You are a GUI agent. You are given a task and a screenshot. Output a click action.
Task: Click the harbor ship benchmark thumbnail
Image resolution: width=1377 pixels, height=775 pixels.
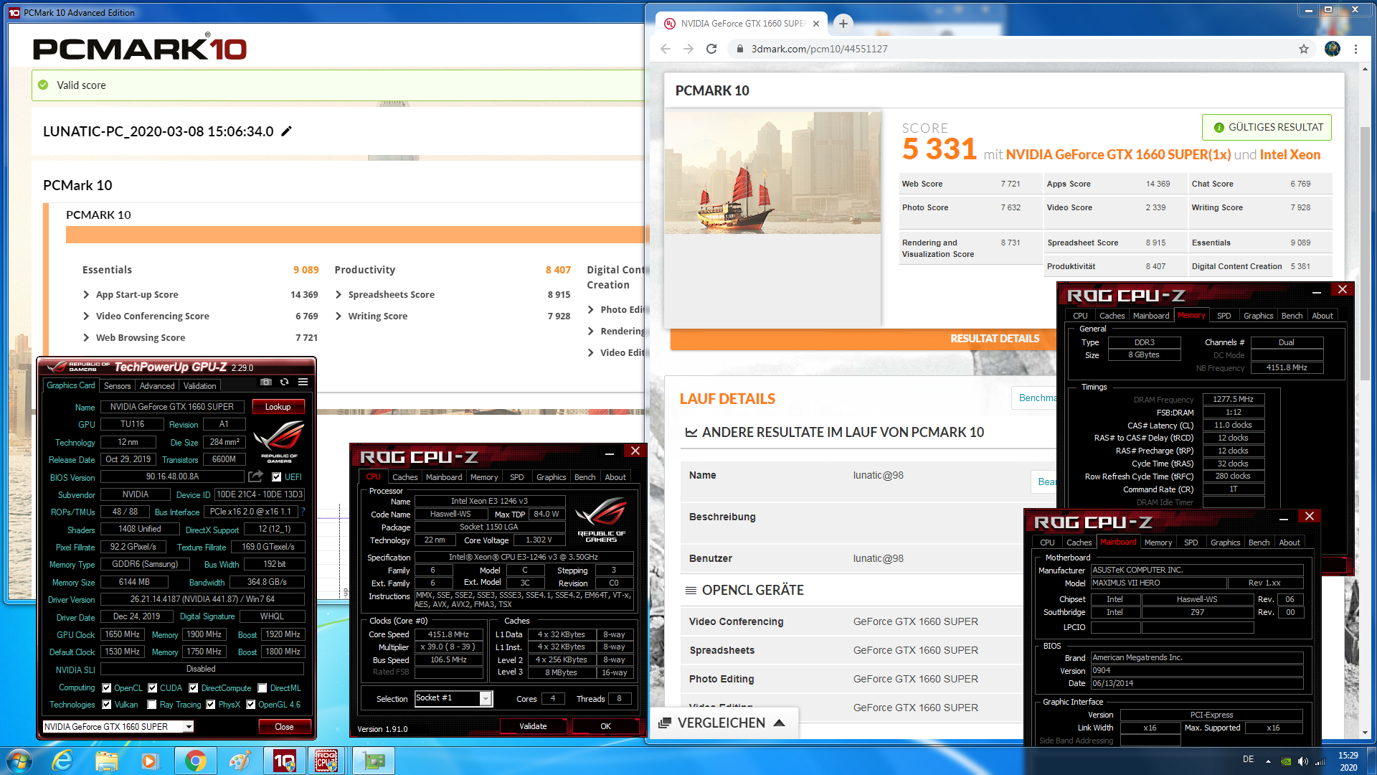[x=772, y=172]
